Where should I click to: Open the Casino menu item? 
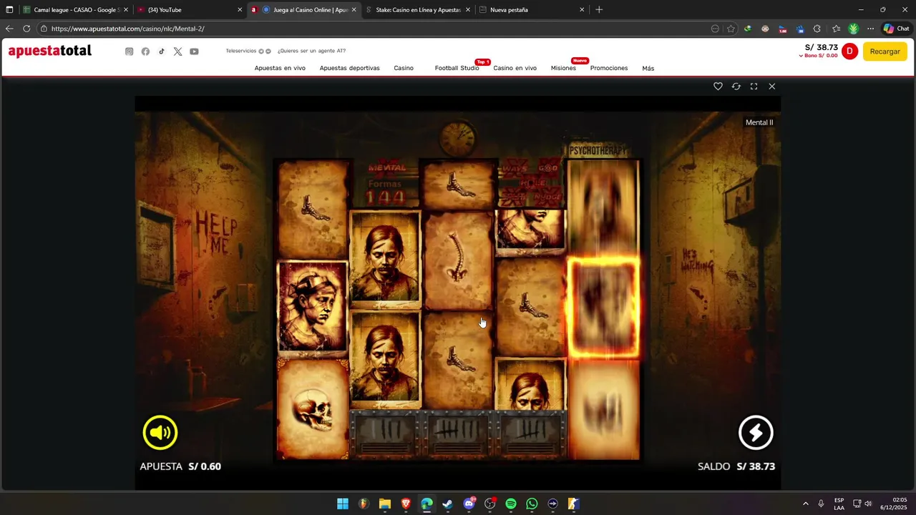(x=404, y=68)
